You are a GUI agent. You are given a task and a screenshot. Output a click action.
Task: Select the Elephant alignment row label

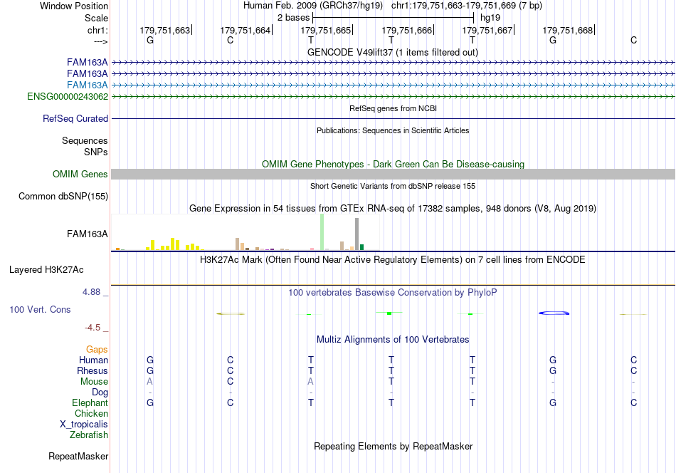click(x=90, y=403)
